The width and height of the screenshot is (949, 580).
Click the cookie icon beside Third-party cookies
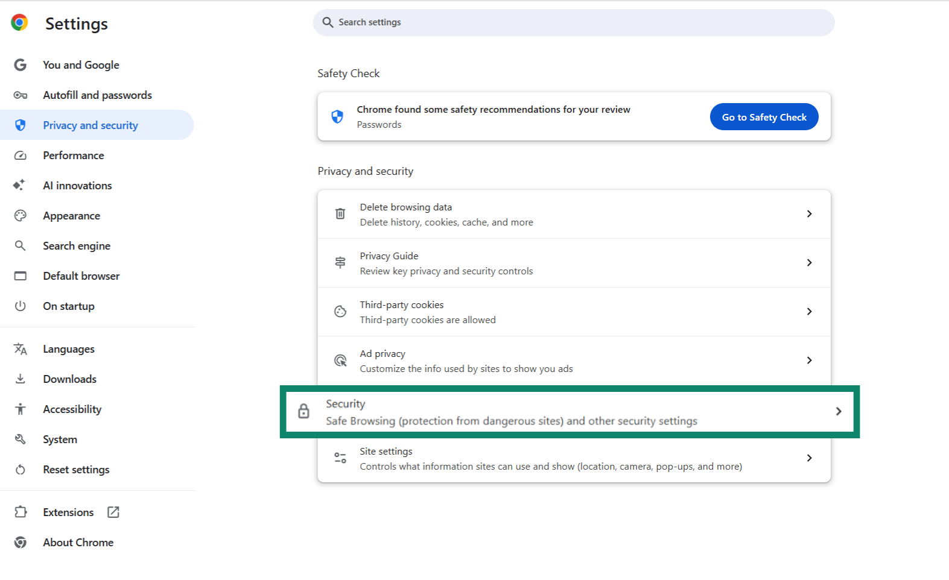click(340, 312)
